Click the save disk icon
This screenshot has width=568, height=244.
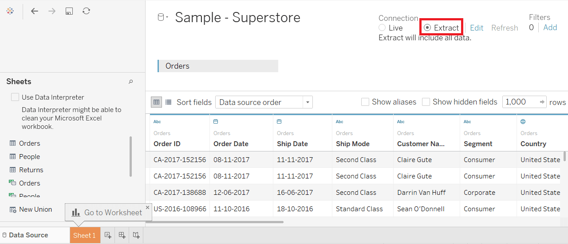pos(69,11)
